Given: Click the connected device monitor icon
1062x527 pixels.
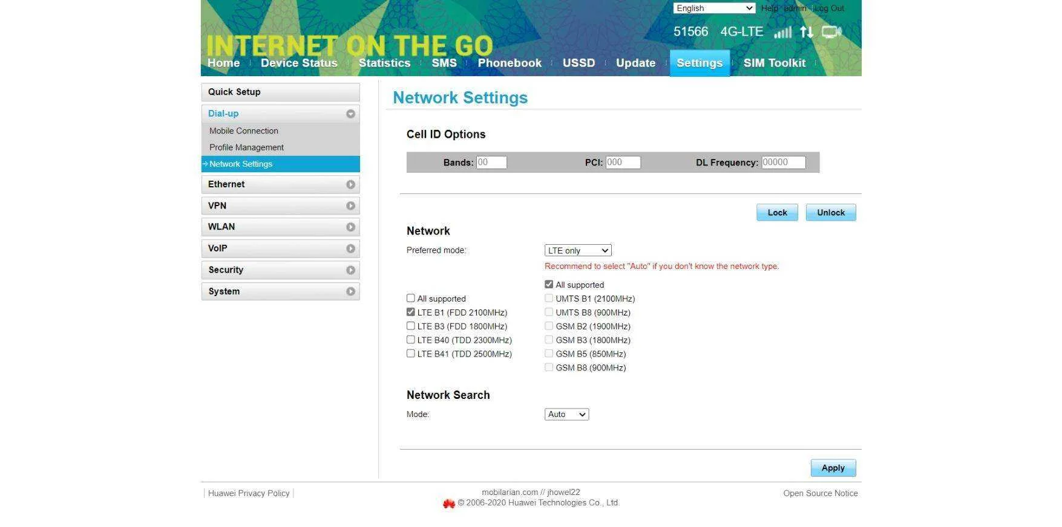Looking at the screenshot, I should pyautogui.click(x=831, y=32).
